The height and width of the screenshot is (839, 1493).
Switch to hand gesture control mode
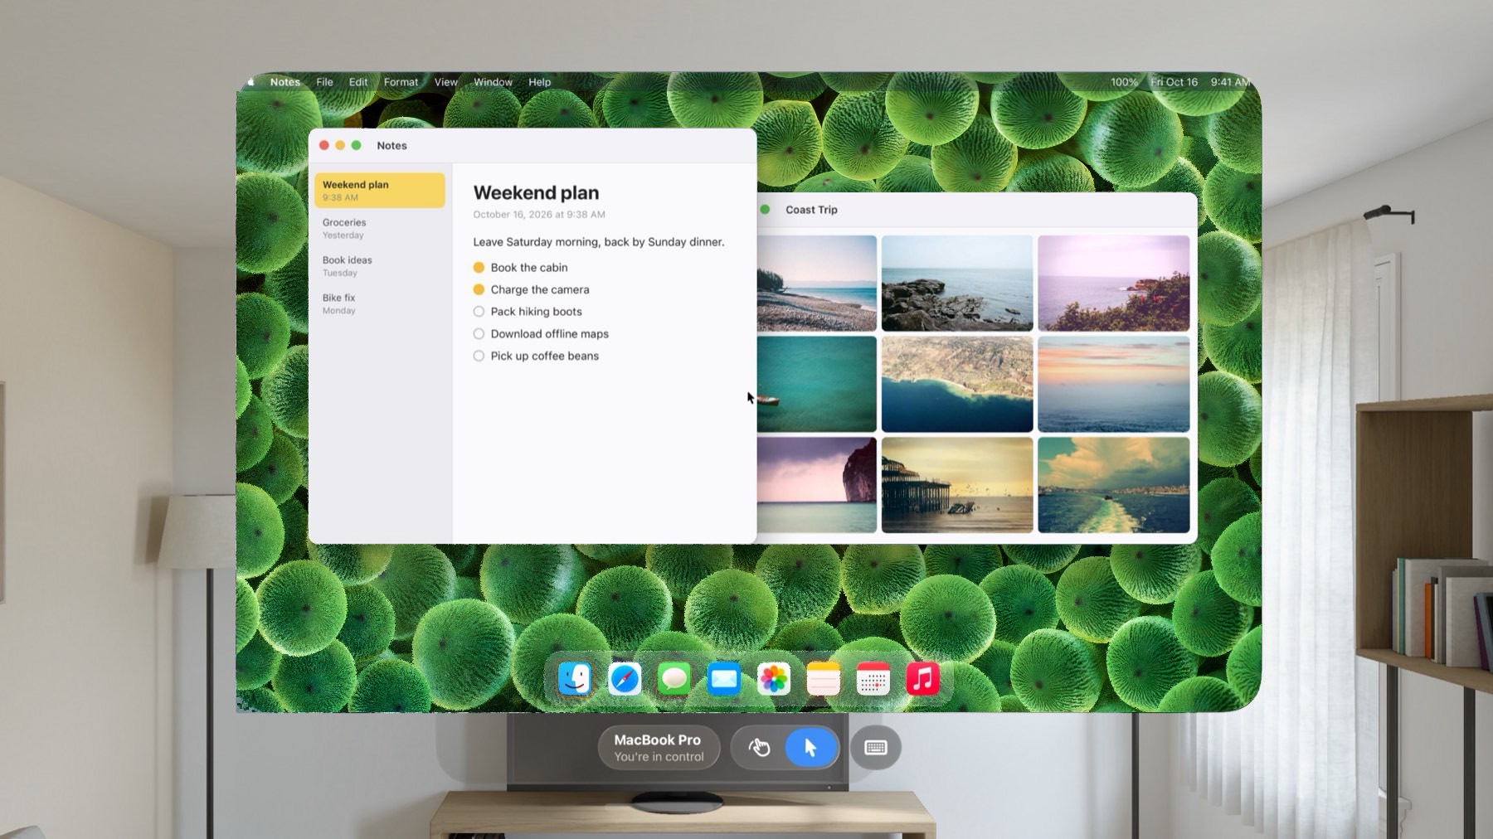759,747
